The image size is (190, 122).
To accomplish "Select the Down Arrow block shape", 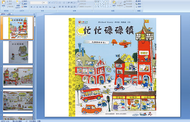I will click(x=108, y=4).
